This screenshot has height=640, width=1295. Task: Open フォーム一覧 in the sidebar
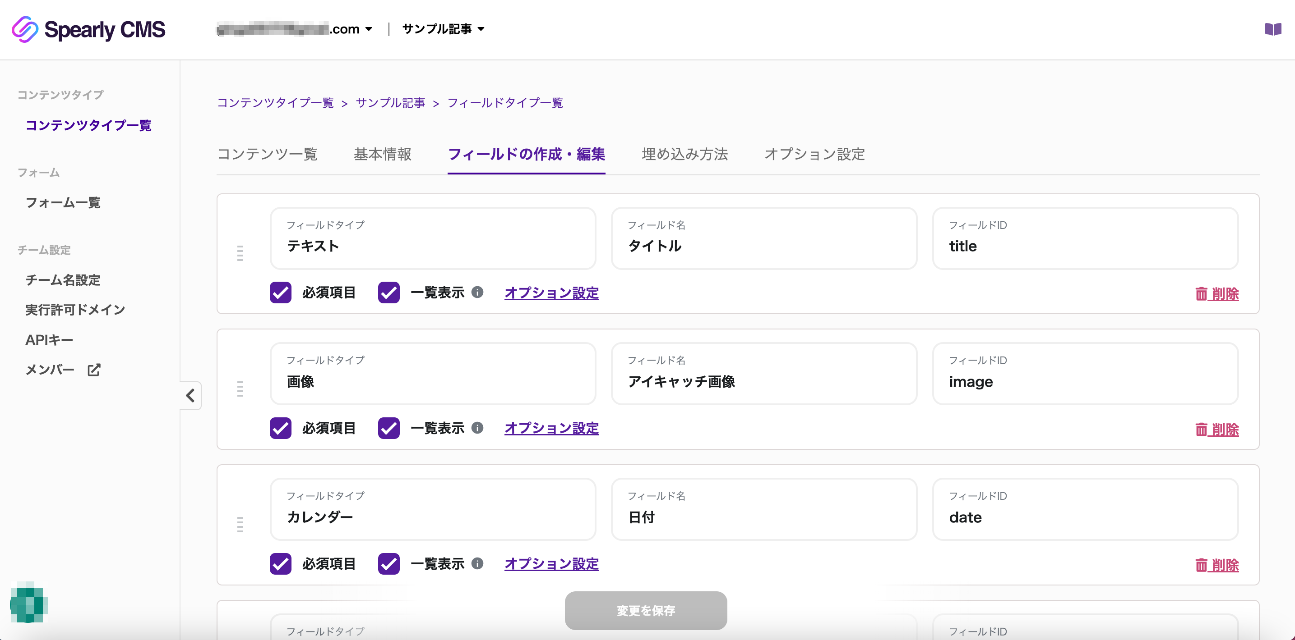[x=63, y=202]
